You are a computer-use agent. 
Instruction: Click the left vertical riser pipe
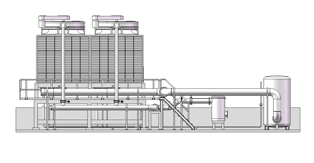coord(63,62)
